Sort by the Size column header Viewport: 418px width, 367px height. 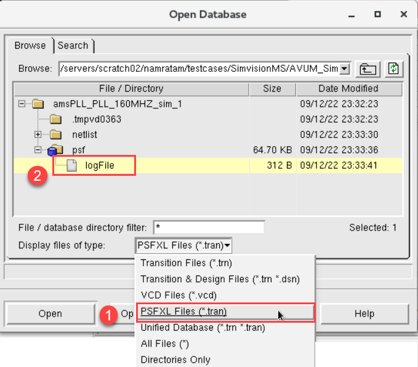(272, 89)
